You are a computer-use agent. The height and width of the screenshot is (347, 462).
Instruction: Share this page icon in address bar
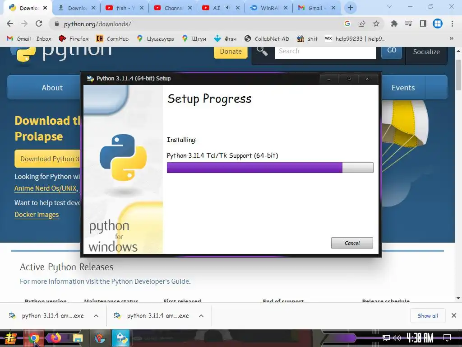[361, 23]
